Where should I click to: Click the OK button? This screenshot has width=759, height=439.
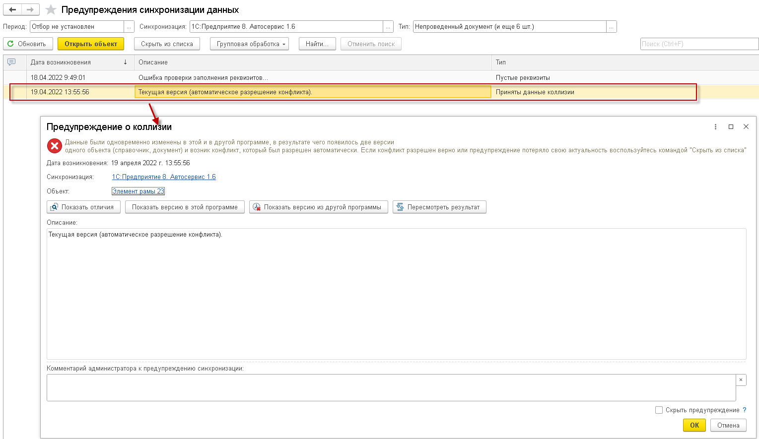pos(694,426)
